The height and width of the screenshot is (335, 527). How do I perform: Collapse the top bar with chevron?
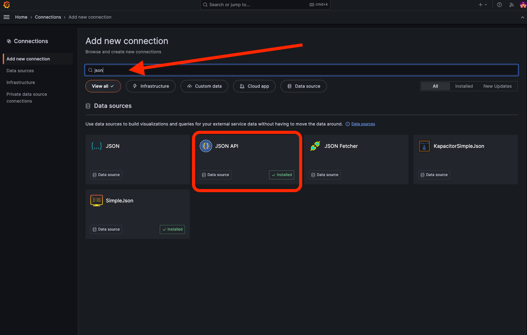(523, 17)
